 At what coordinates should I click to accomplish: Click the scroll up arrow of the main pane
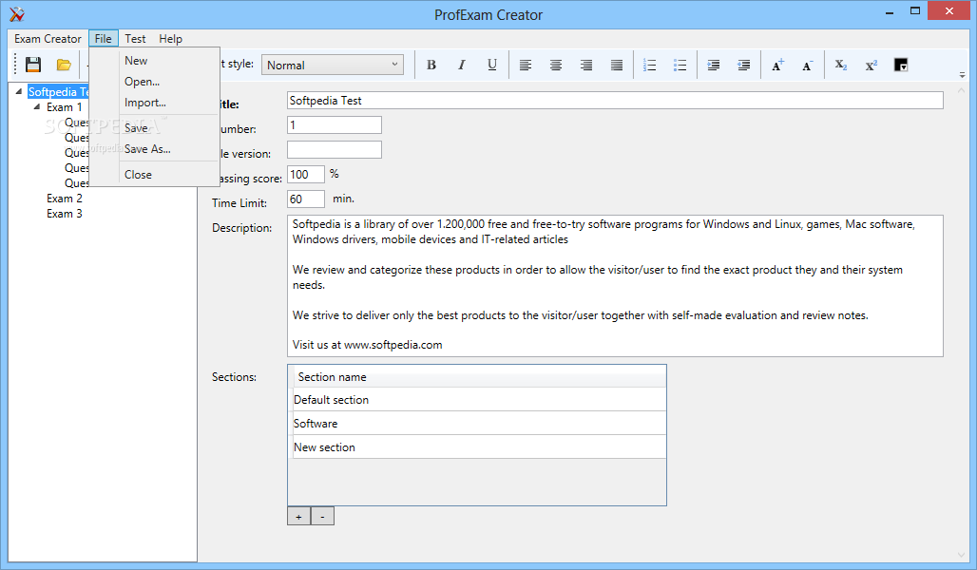click(x=961, y=91)
